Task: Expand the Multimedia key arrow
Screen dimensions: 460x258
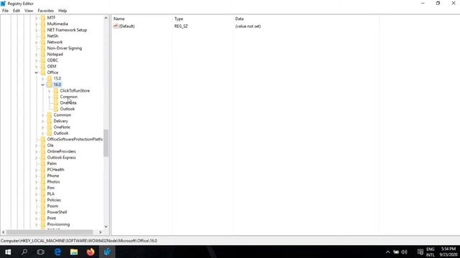Action: pyautogui.click(x=37, y=24)
